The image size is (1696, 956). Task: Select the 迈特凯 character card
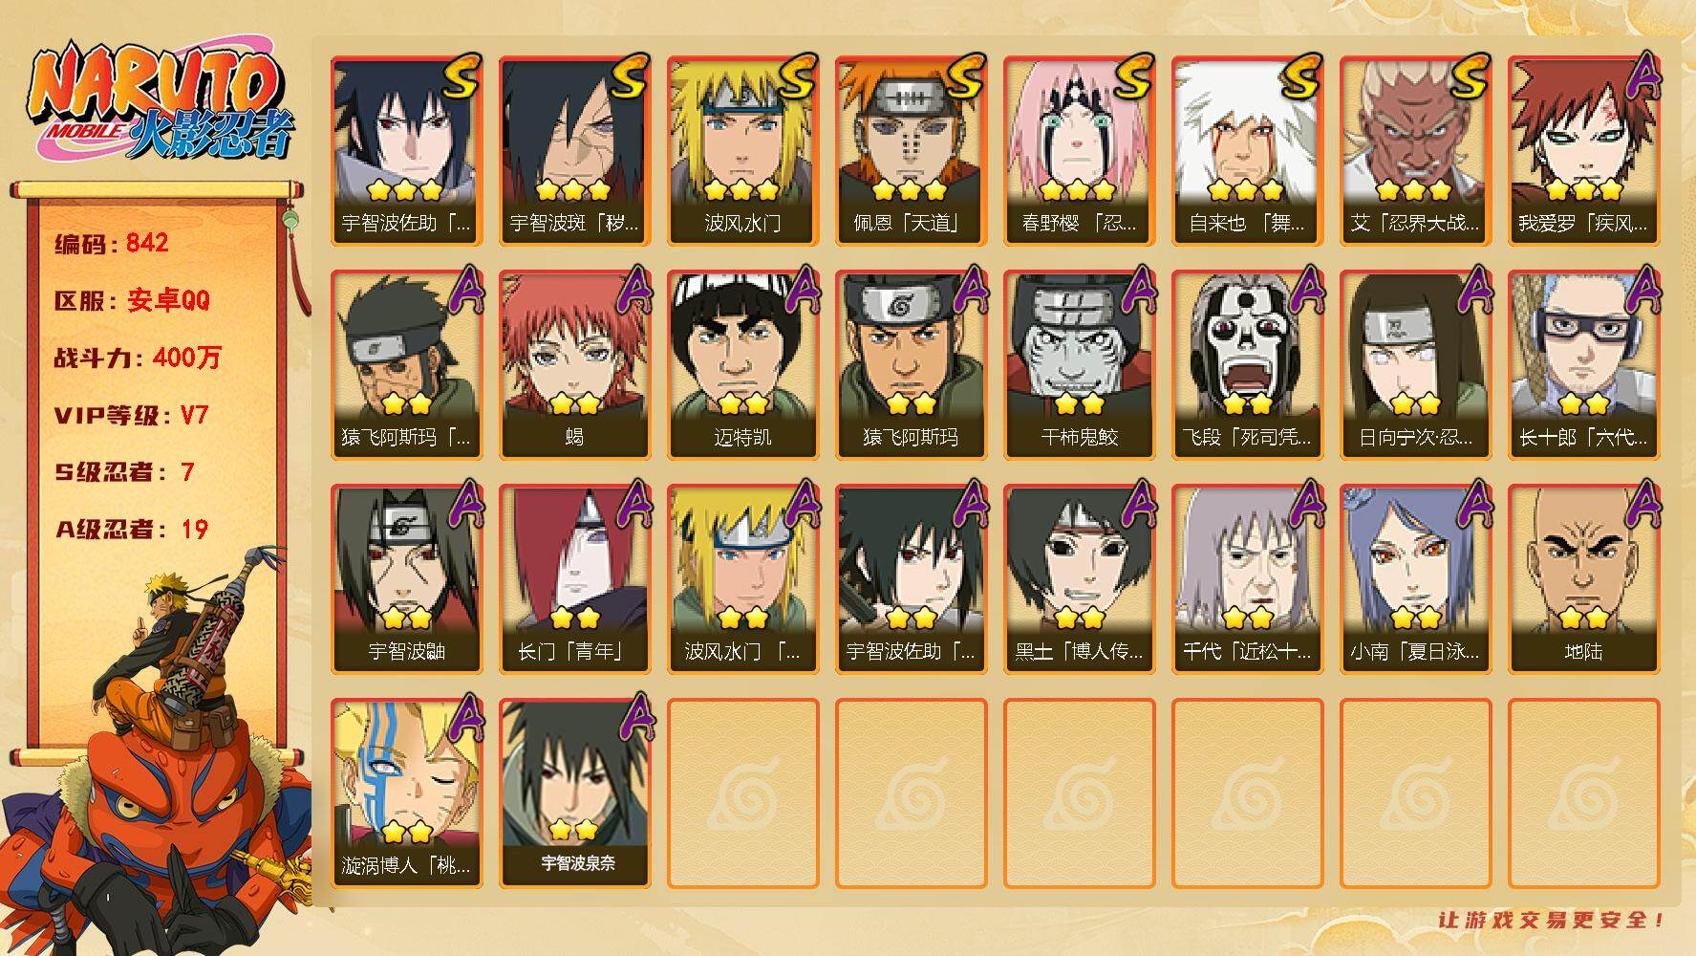[x=742, y=365]
